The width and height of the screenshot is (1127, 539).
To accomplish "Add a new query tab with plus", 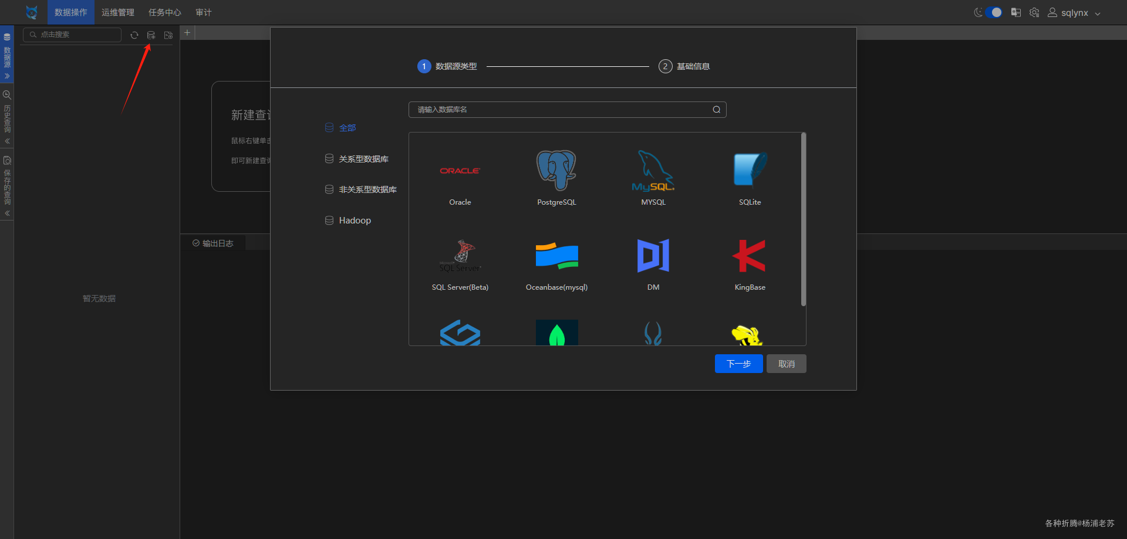I will click(187, 33).
